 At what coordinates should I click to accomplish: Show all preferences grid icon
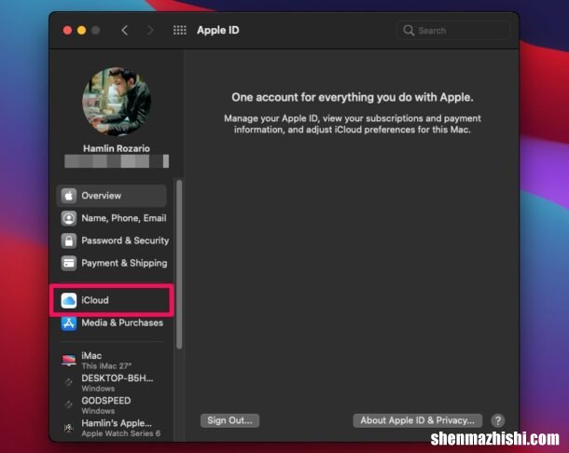pos(180,30)
